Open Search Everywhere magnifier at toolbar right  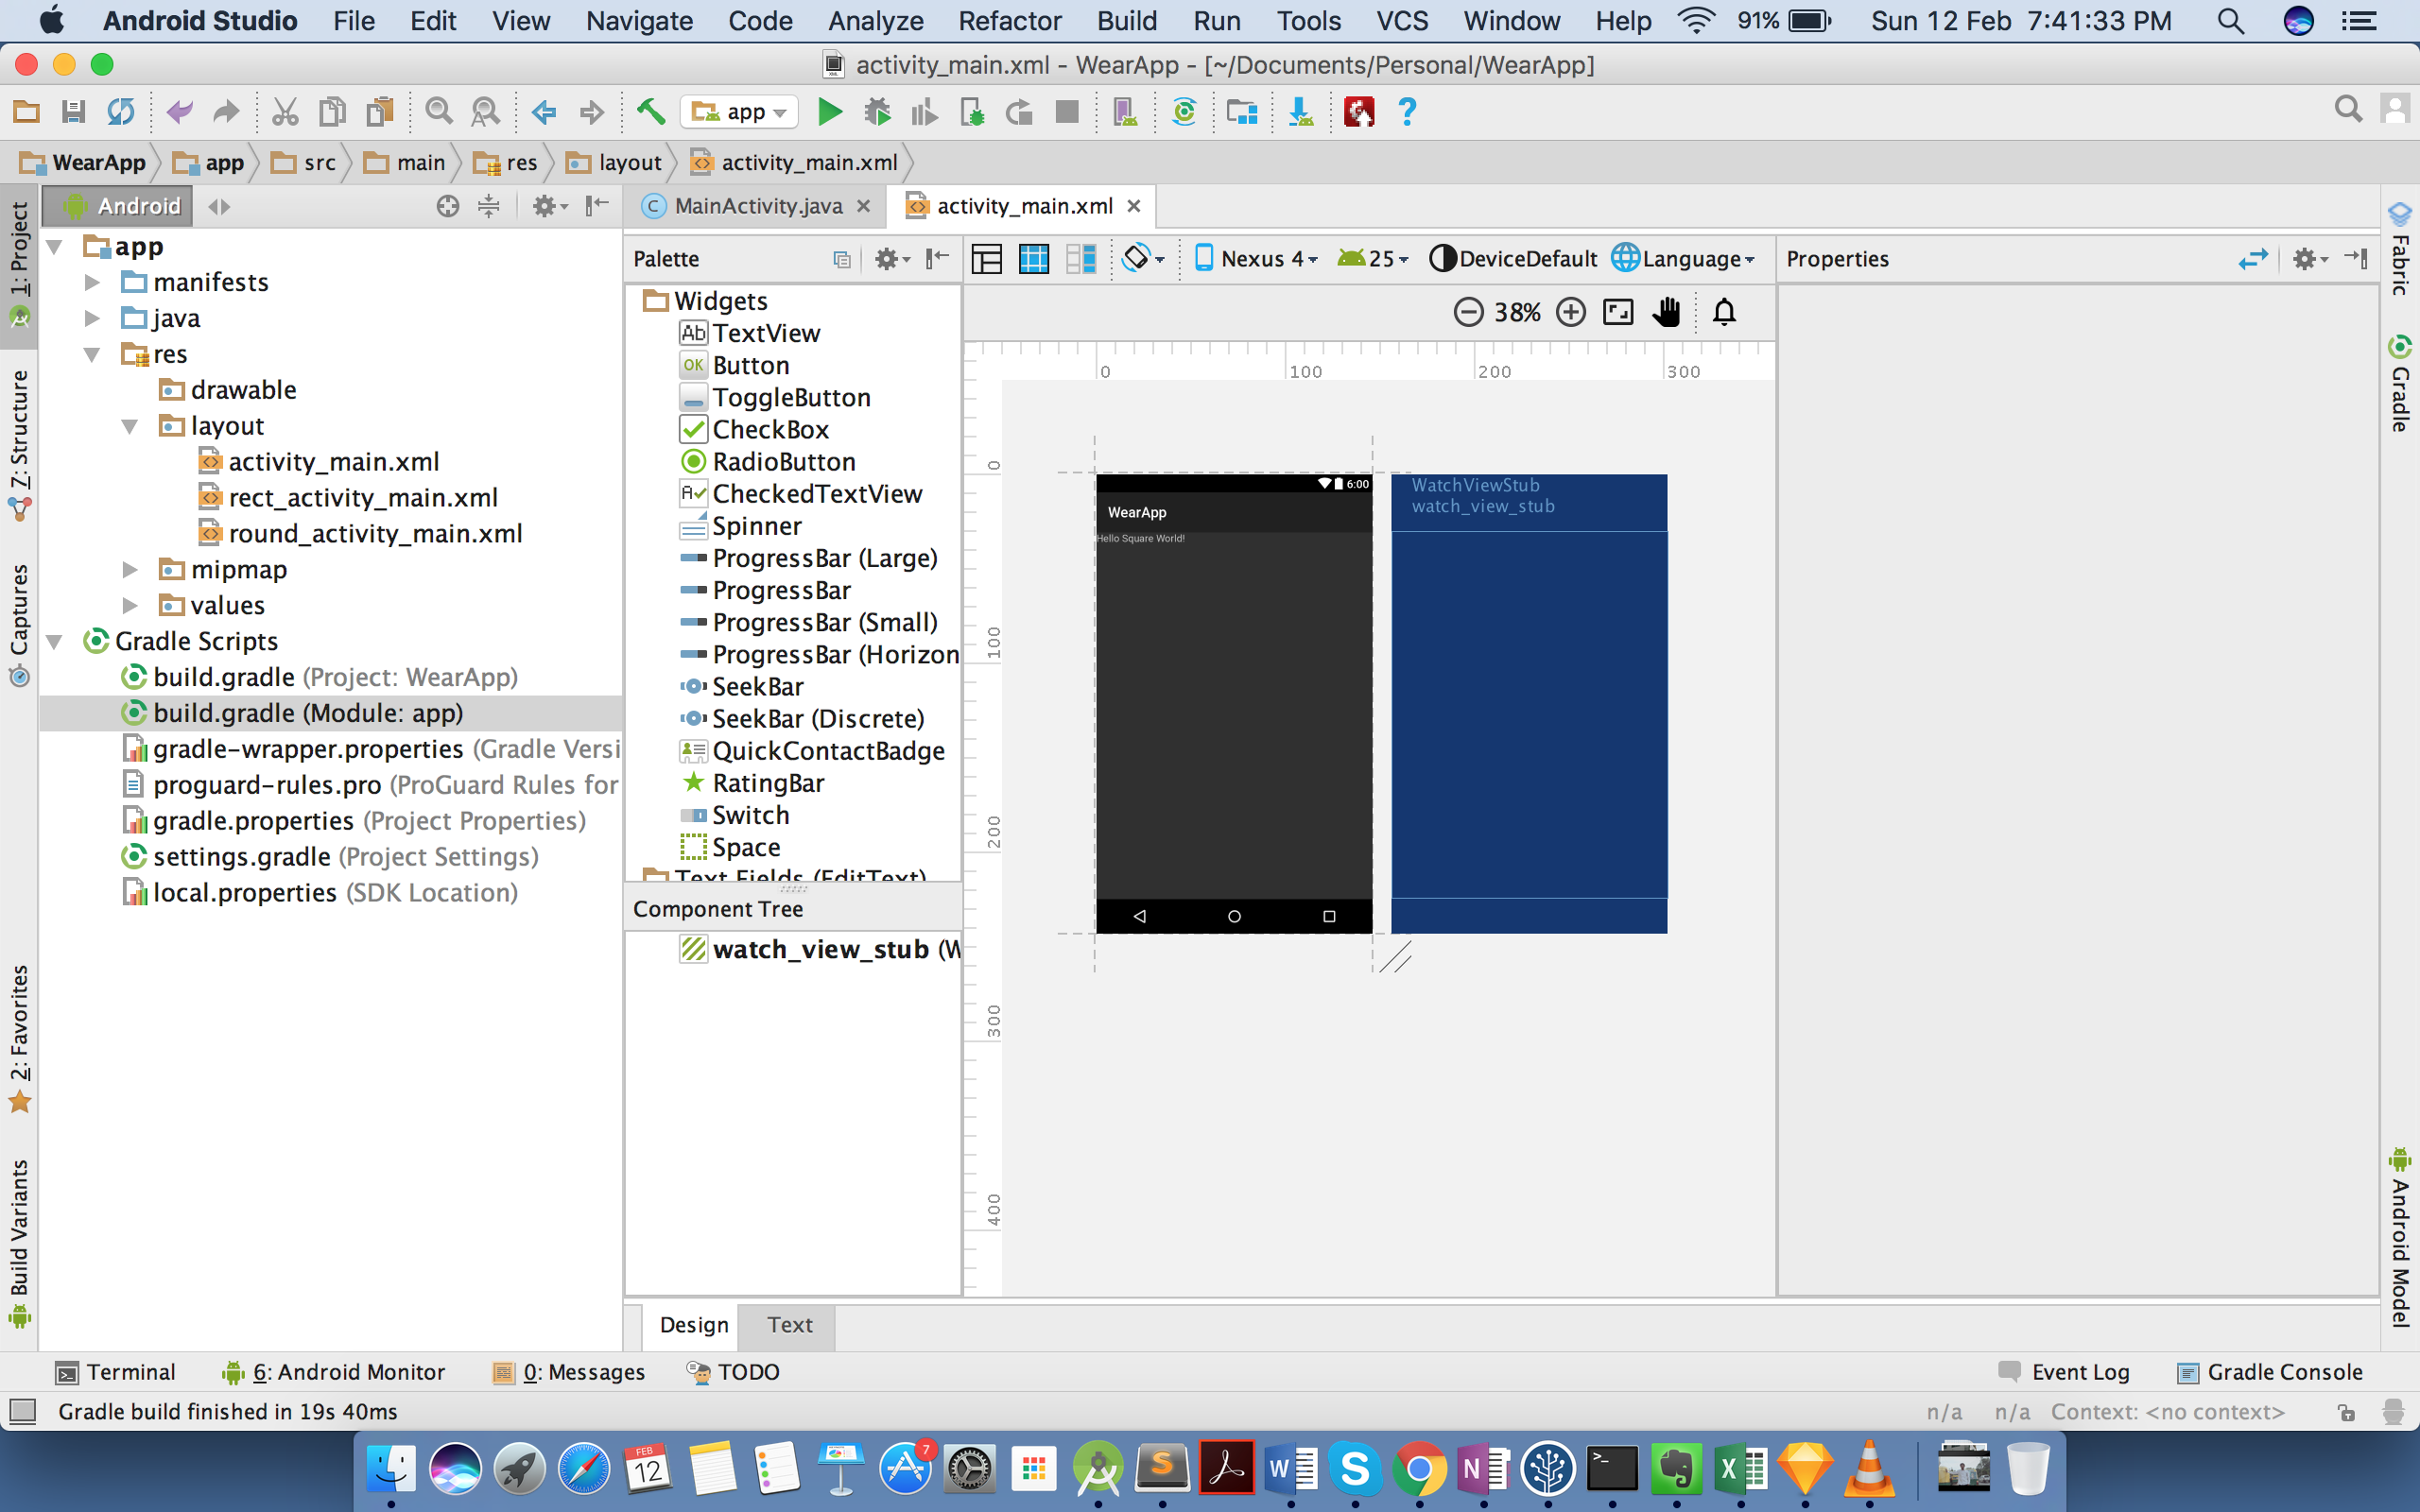click(2347, 110)
